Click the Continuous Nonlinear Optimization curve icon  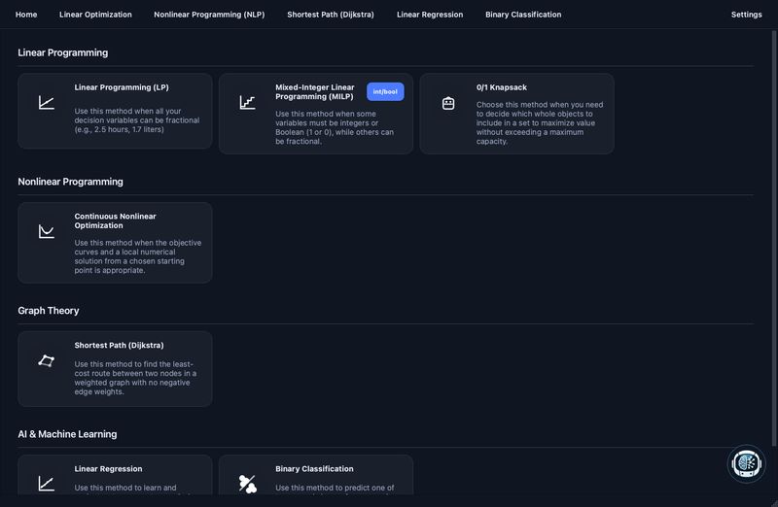[46, 231]
